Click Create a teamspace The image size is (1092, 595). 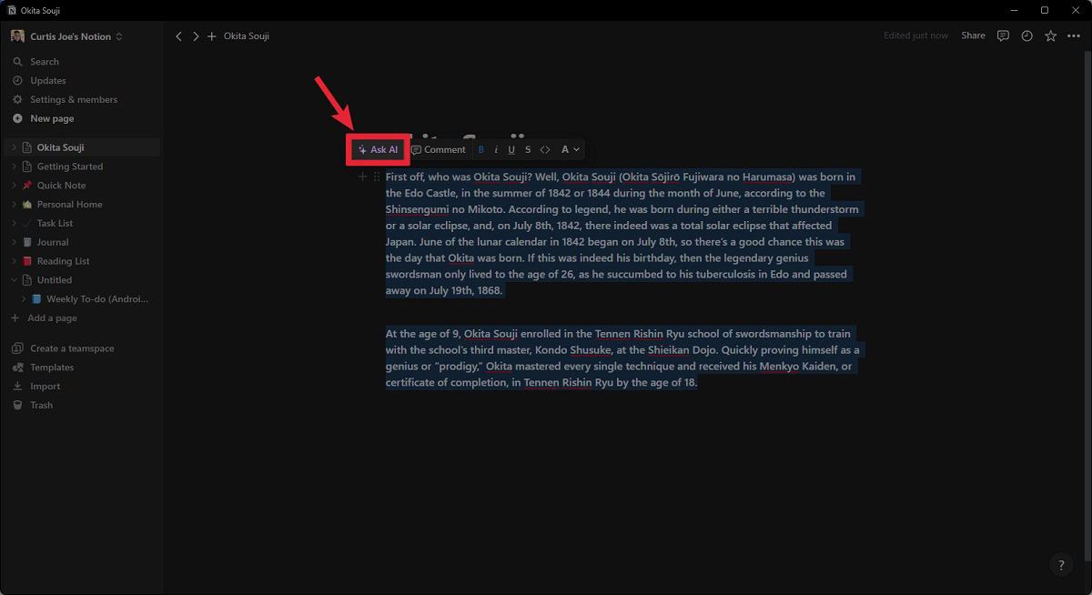pos(72,348)
